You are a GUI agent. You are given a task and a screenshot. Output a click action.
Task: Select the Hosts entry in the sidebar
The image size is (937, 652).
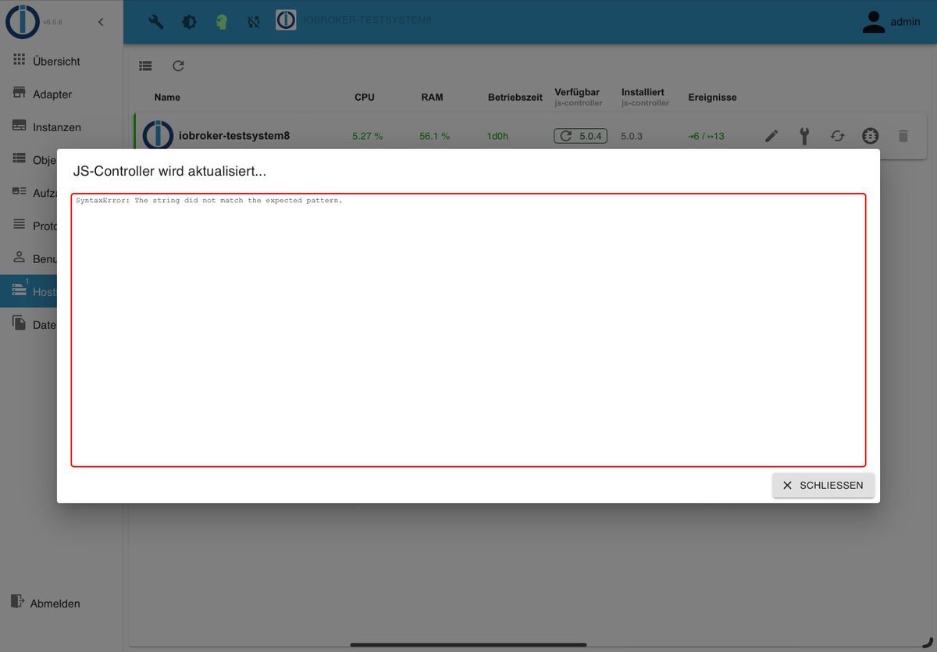[28, 291]
